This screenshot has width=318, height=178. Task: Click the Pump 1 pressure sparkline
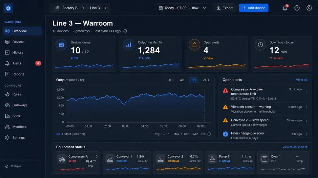(230, 168)
